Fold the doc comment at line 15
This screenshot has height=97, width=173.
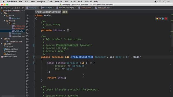tap(34, 36)
